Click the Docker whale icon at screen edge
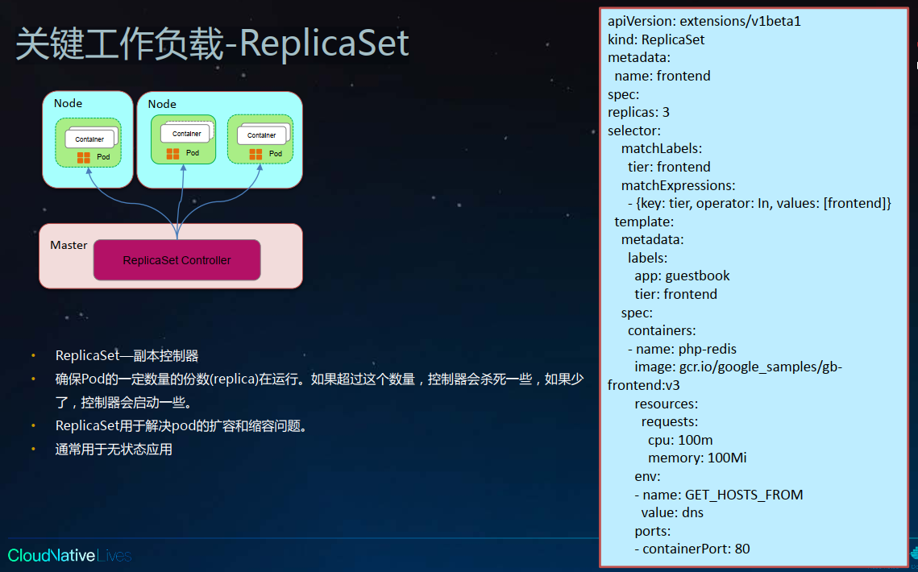The width and height of the screenshot is (918, 572). coord(914,553)
